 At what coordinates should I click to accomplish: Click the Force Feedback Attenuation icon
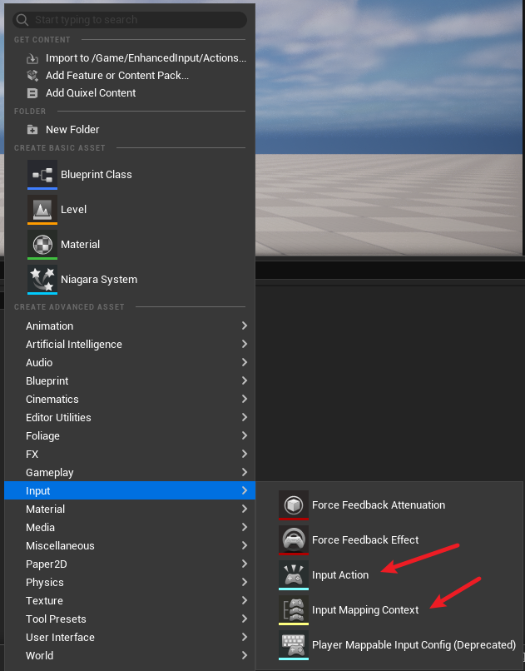tap(293, 505)
